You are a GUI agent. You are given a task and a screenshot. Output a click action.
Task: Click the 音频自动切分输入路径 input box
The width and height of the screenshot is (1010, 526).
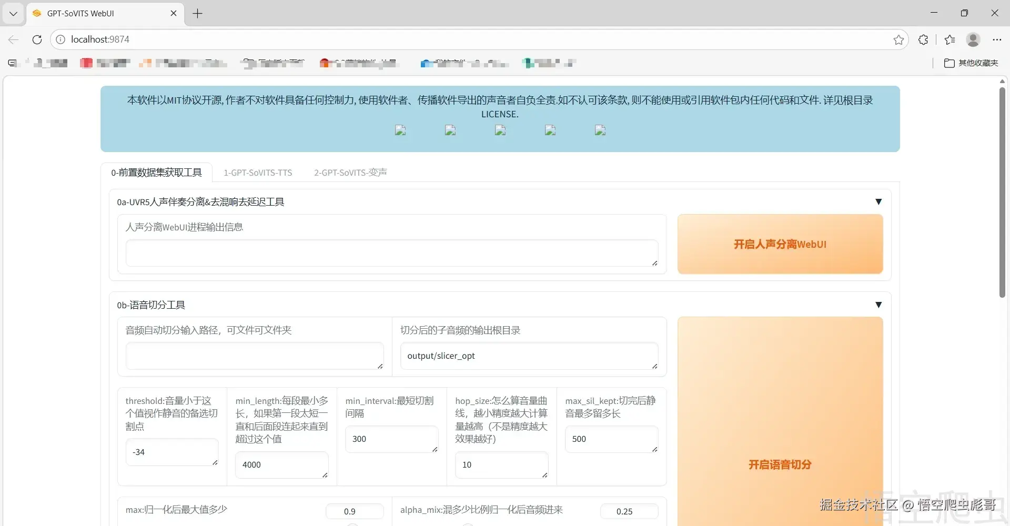point(255,356)
